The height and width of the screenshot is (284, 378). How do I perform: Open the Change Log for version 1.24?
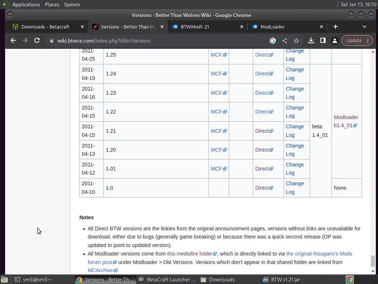coord(295,74)
